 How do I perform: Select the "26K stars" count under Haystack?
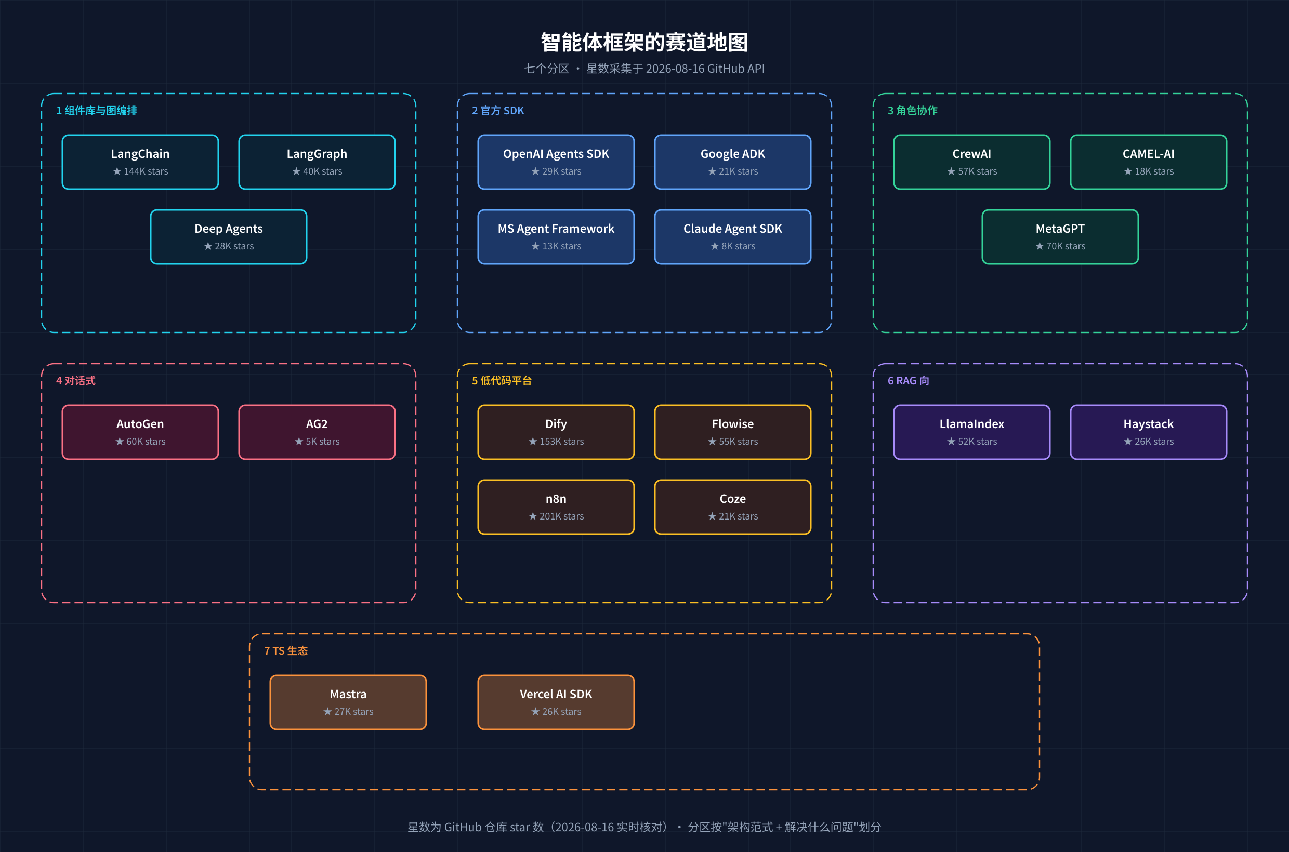[1149, 441]
